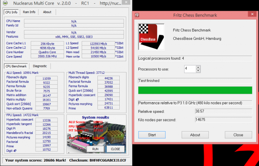Click the green test progress bar
This screenshot has height=166, width=259.
click(195, 90)
